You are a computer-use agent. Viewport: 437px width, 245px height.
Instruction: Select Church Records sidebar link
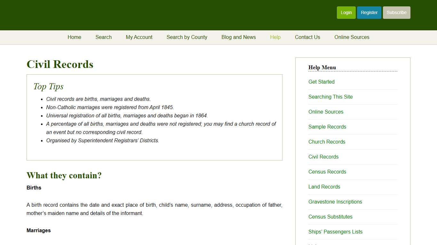(327, 142)
